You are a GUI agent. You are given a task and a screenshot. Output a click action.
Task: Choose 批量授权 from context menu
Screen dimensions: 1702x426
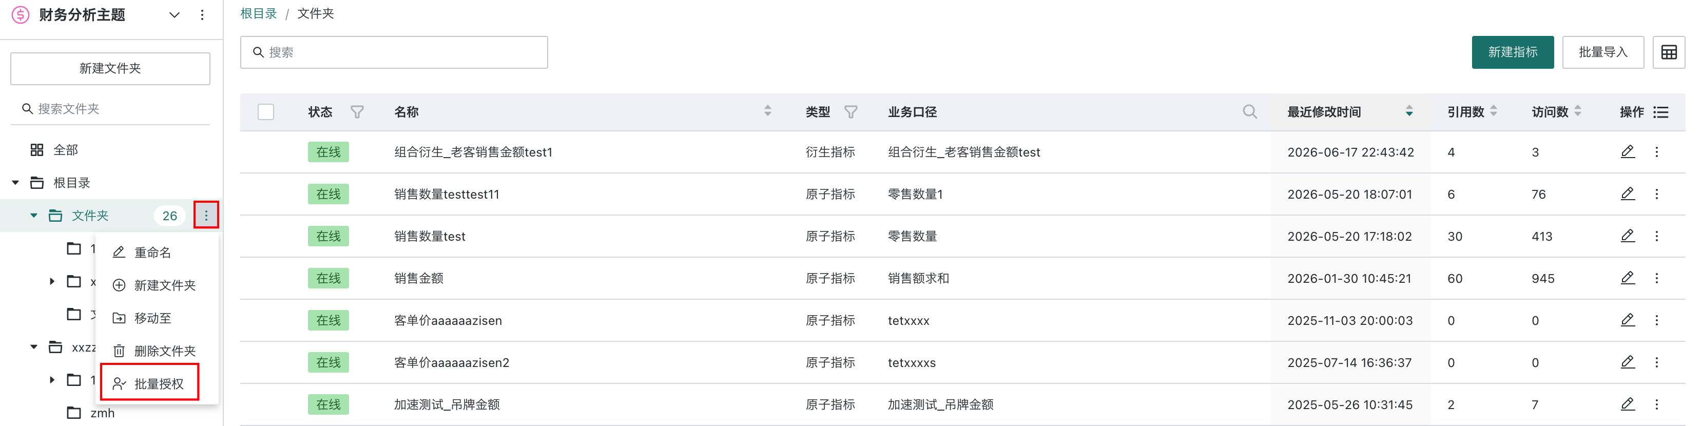point(149,383)
